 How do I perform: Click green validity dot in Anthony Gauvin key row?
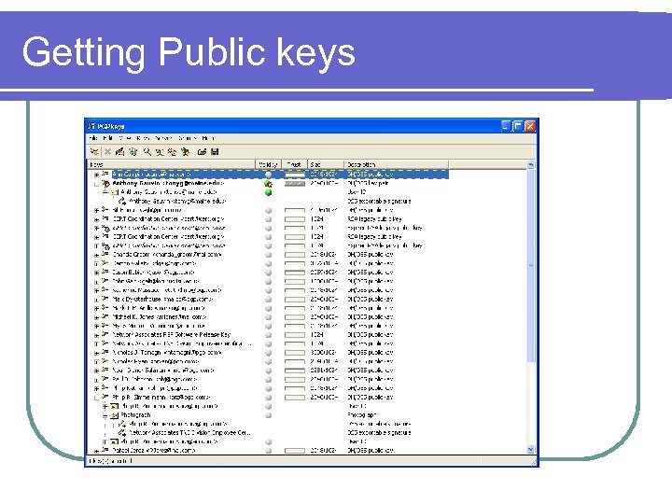[x=268, y=184]
